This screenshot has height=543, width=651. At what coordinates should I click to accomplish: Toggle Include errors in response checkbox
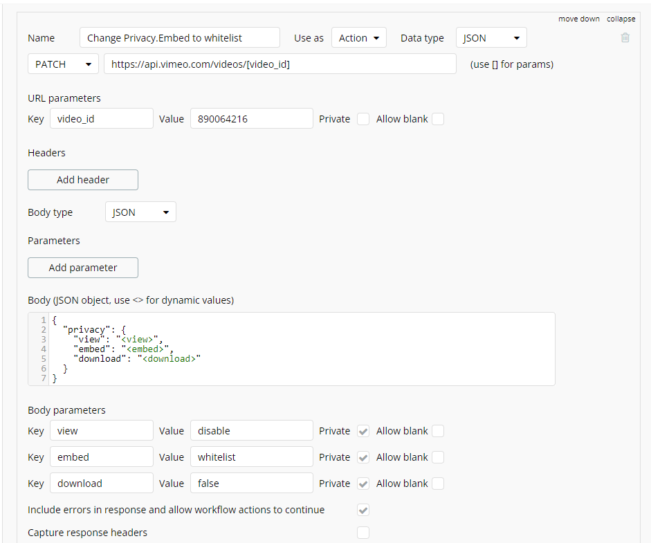coord(363,510)
